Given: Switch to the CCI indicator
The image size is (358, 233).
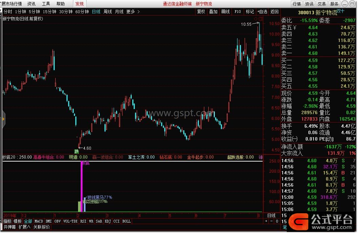Looking at the screenshot, I should 116,221.
